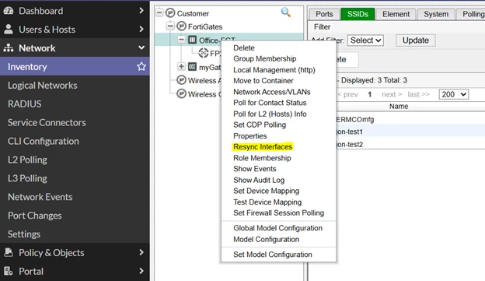The height and width of the screenshot is (281, 485).
Task: Click the Users & Hosts person icon
Action: click(x=9, y=29)
